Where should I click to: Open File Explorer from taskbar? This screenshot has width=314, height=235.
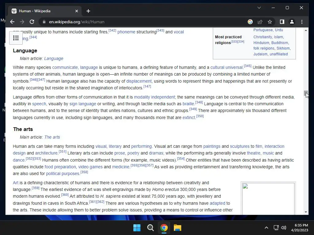click(x=178, y=228)
